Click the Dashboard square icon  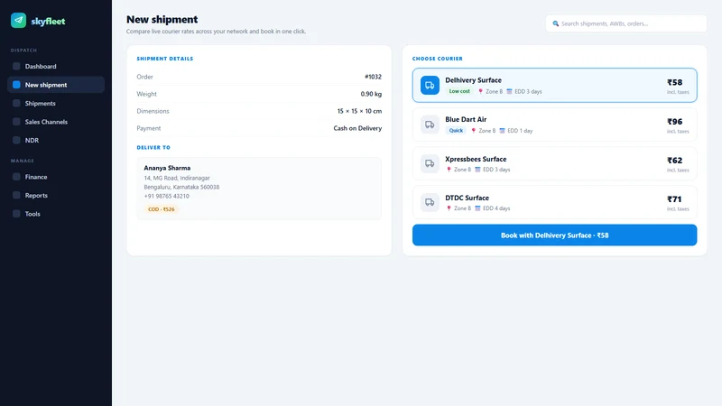16,66
